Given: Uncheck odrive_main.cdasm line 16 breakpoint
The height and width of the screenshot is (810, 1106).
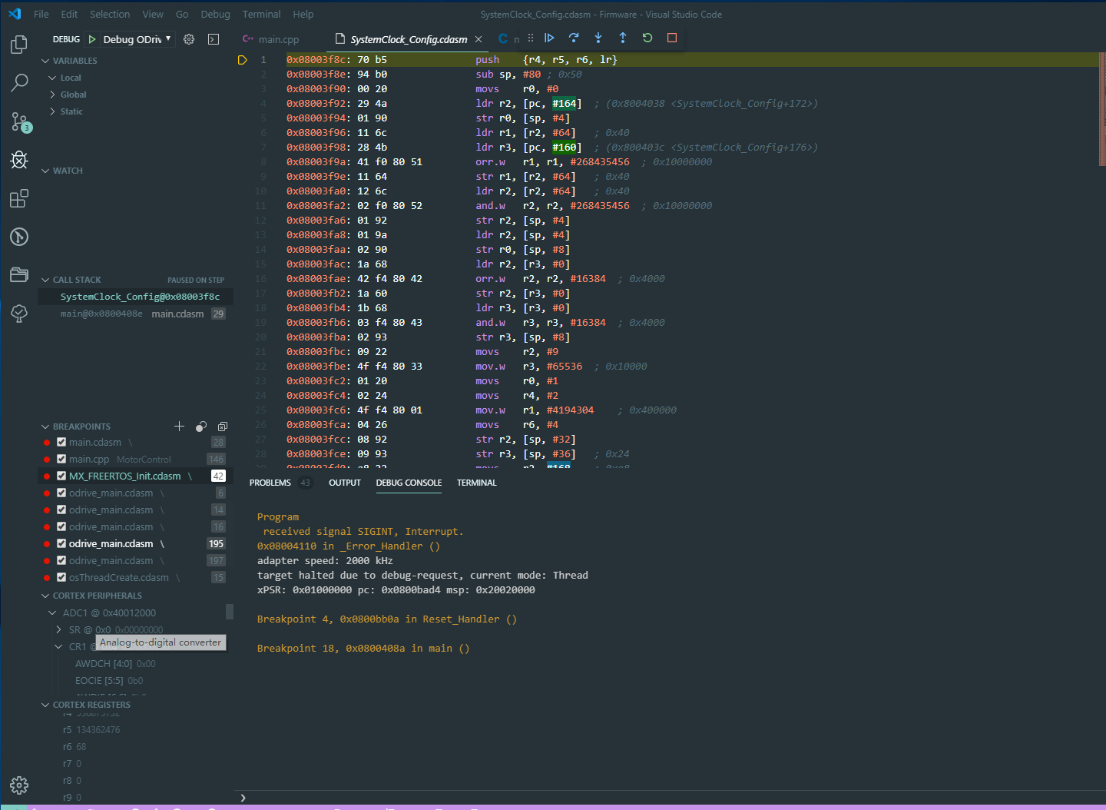Looking at the screenshot, I should [61, 526].
